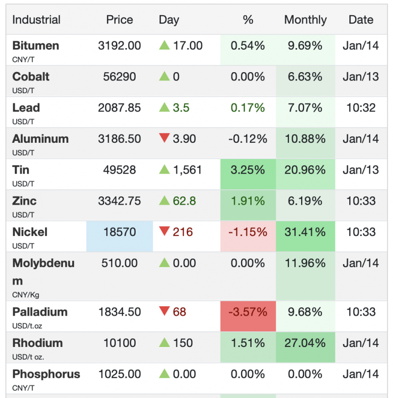Sort by the Date column header

pos(361,20)
